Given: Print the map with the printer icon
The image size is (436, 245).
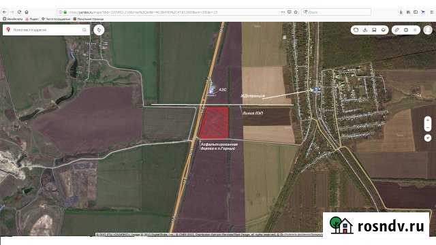Looking at the screenshot, I should click(x=406, y=30).
